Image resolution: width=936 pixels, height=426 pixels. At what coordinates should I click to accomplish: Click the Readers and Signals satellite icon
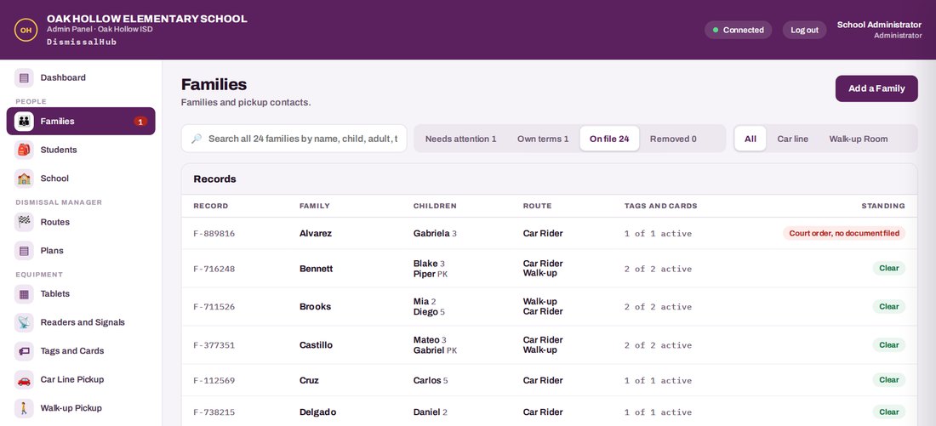coord(24,322)
